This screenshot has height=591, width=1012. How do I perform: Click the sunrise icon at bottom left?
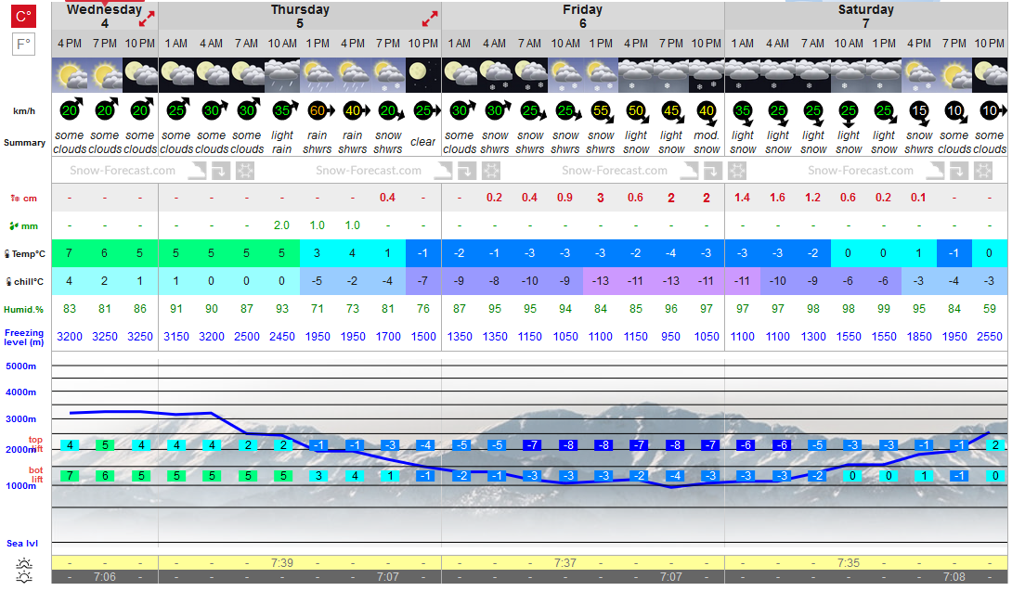[x=24, y=563]
